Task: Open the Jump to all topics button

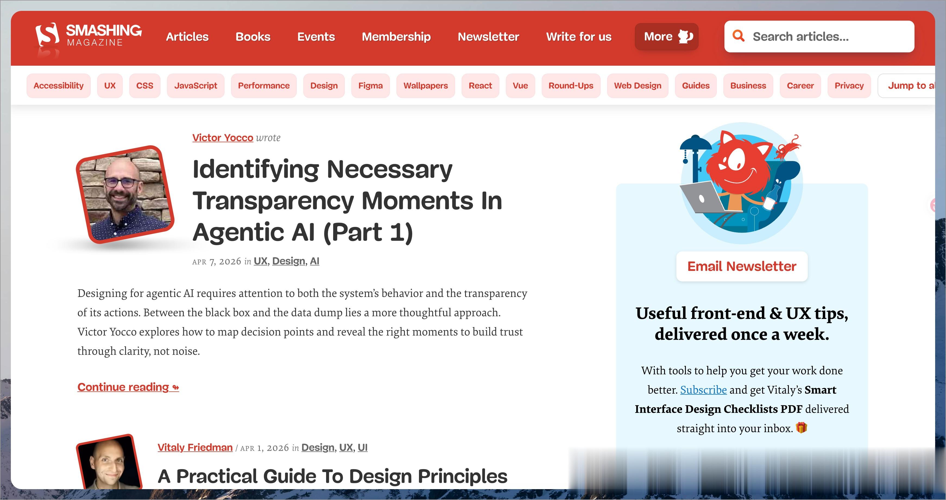Action: [x=907, y=86]
